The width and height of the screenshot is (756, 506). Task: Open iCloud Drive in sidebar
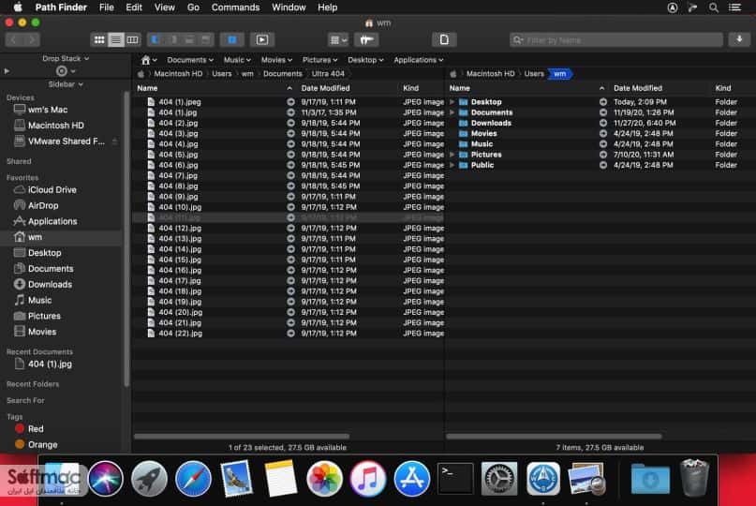pyautogui.click(x=52, y=190)
